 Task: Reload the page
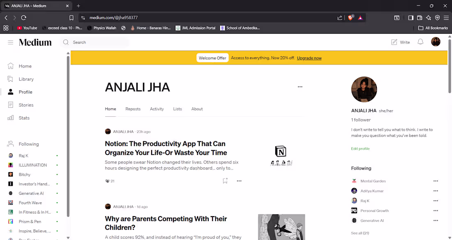pos(24,18)
